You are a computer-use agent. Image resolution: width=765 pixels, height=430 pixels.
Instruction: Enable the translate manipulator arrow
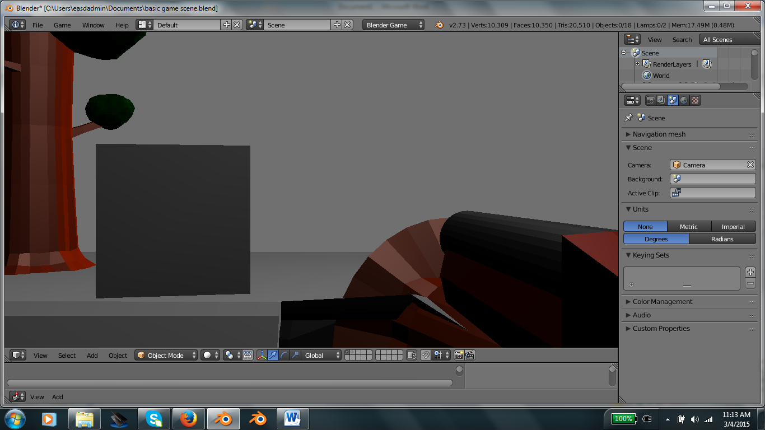273,355
